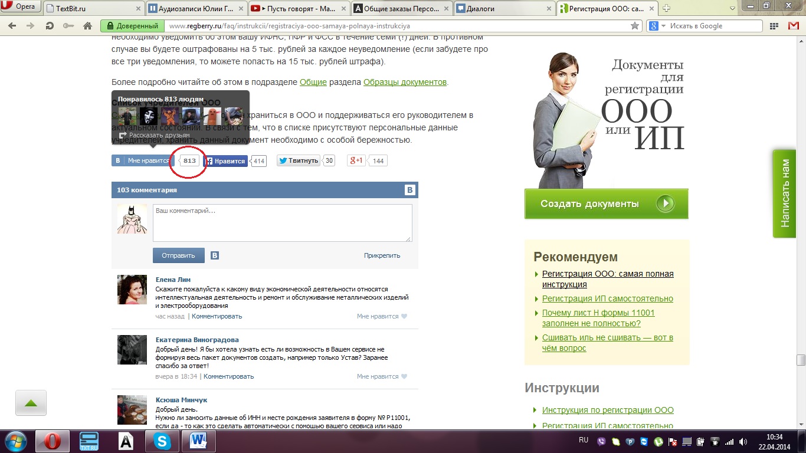The width and height of the screenshot is (806, 453).
Task: Like the page with VK 'Мне нравится'
Action: [142, 160]
